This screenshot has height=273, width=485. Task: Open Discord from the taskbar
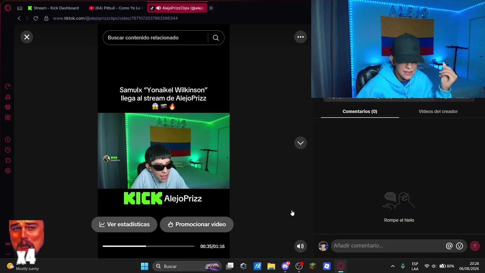pos(285,266)
